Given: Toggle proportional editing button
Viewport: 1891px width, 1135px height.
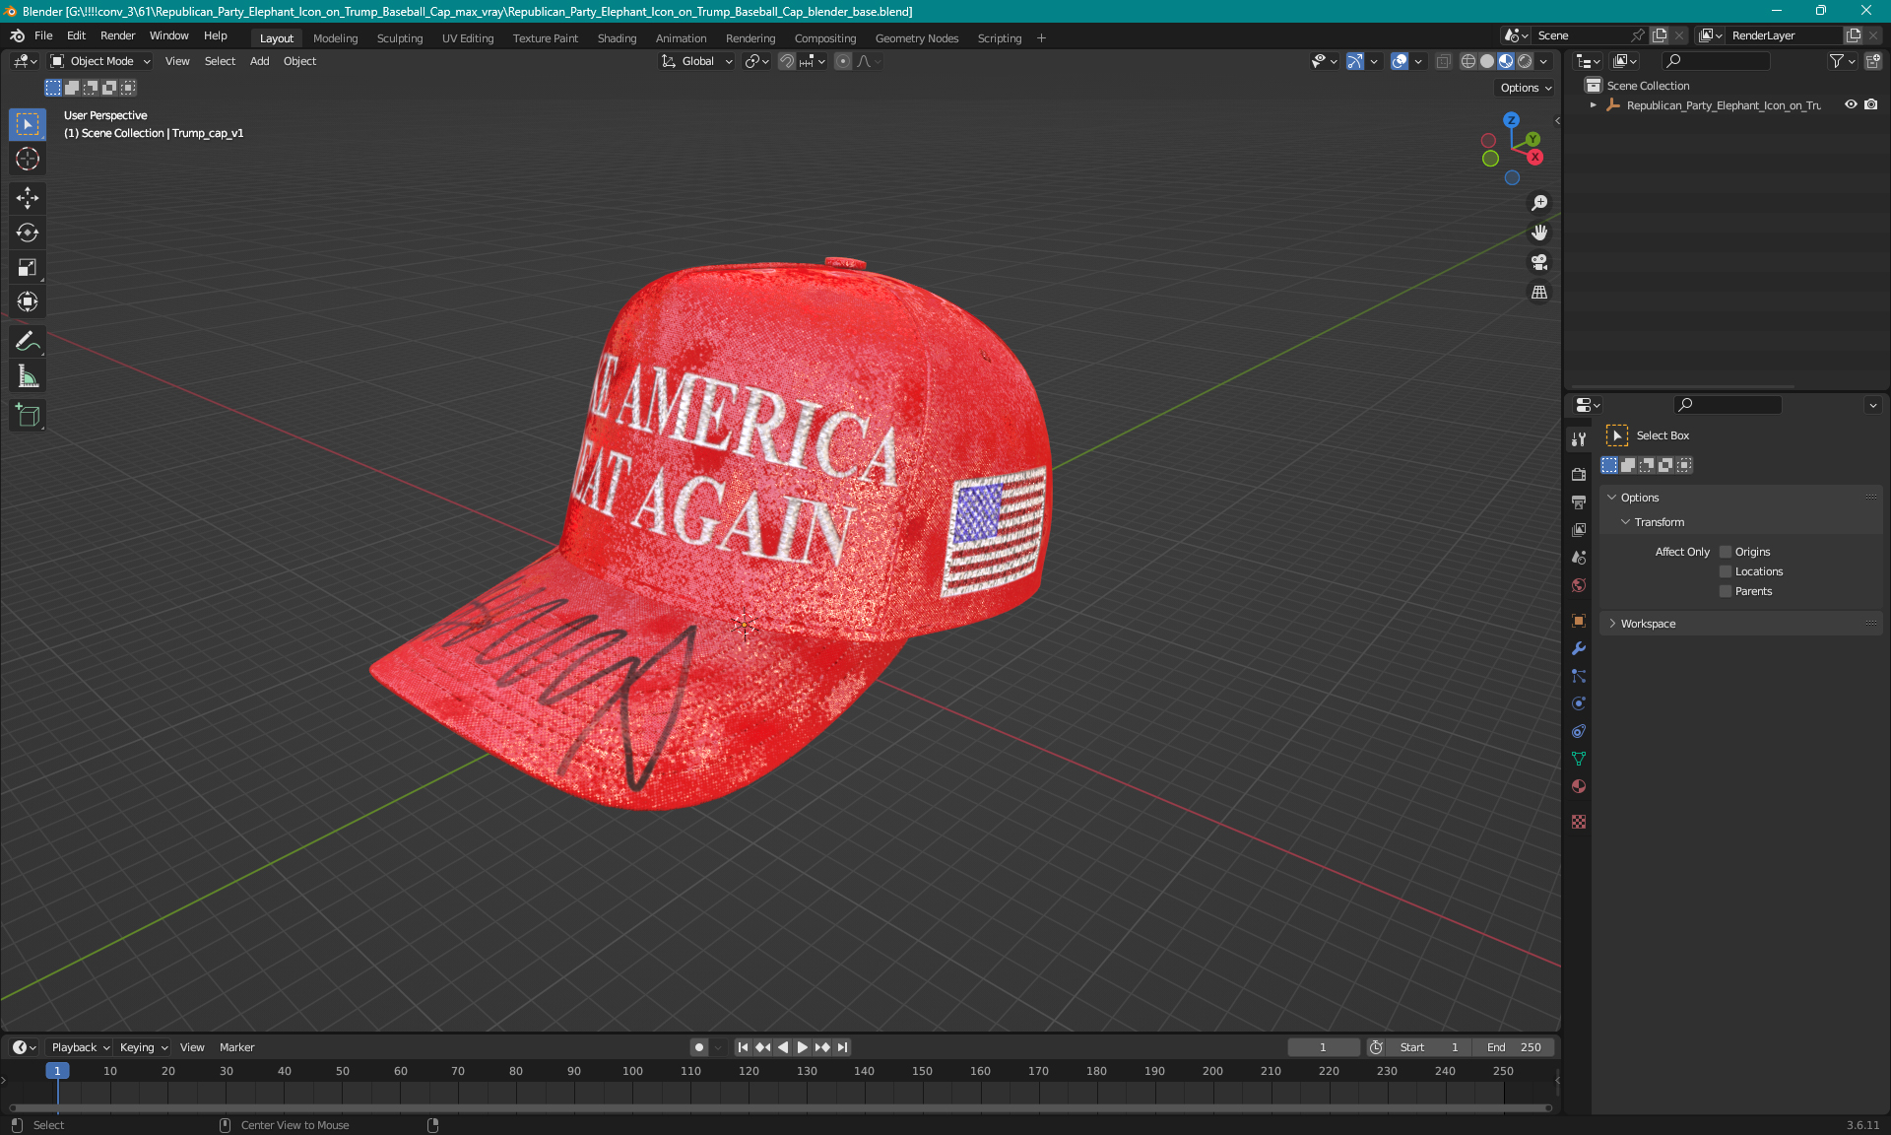Looking at the screenshot, I should [843, 61].
